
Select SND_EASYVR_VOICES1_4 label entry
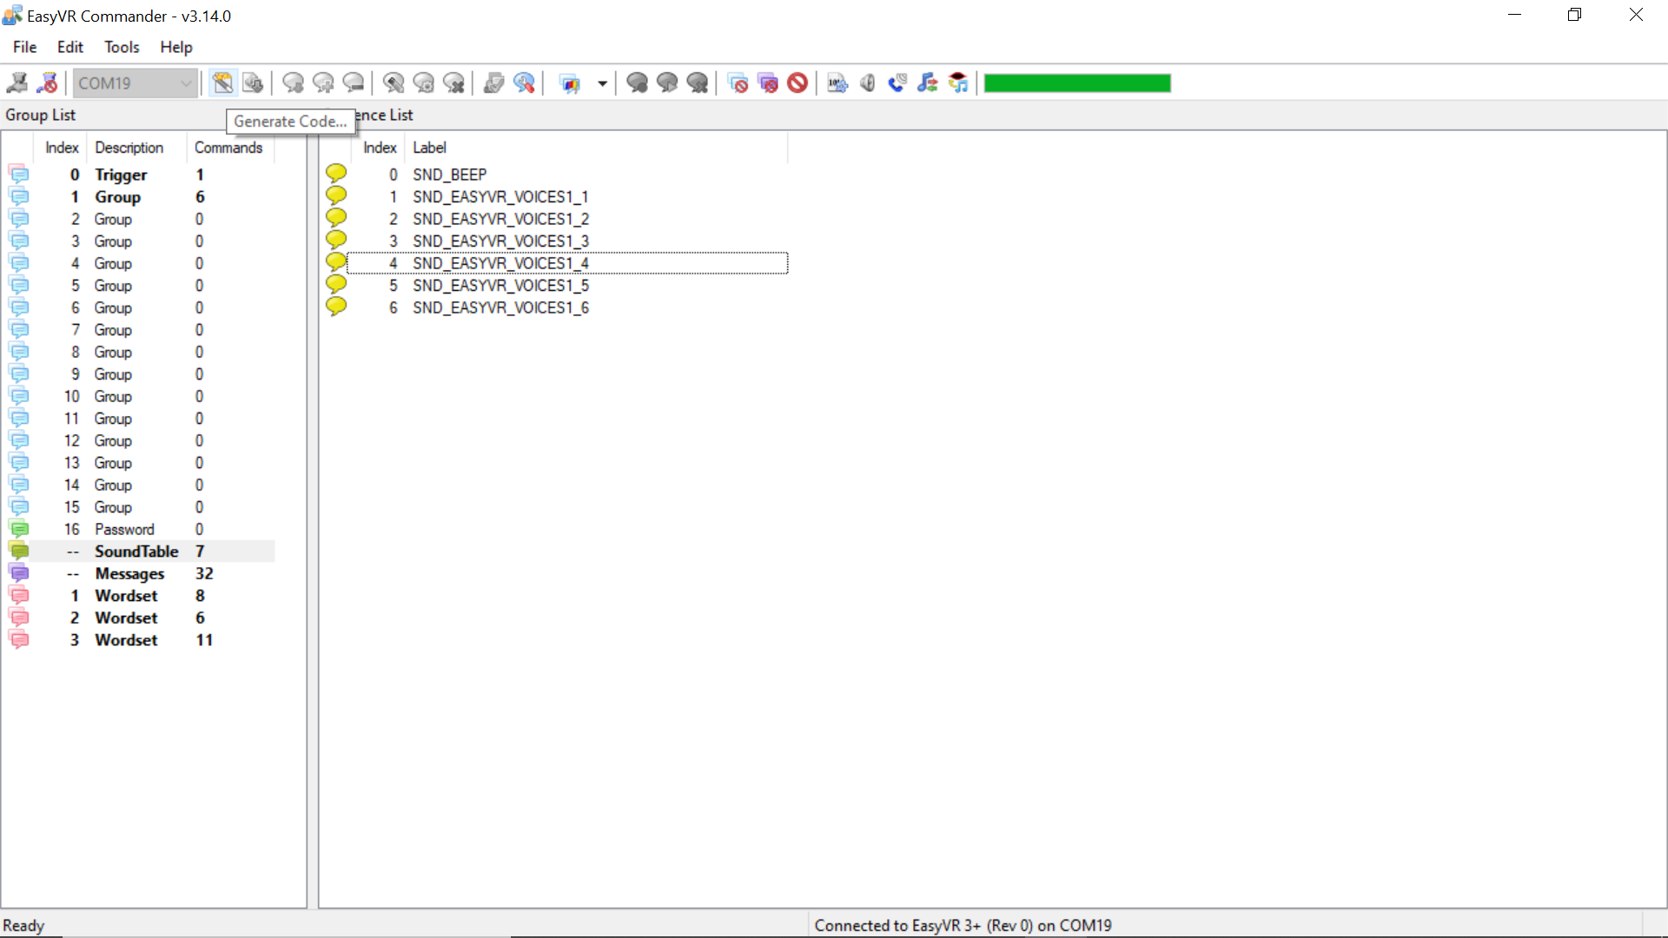[500, 262]
